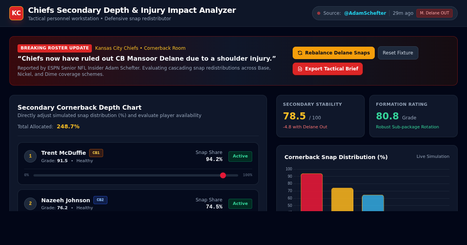The image size is (467, 245).
Task: Select the yellow bar in snap chart
Action: [342, 199]
